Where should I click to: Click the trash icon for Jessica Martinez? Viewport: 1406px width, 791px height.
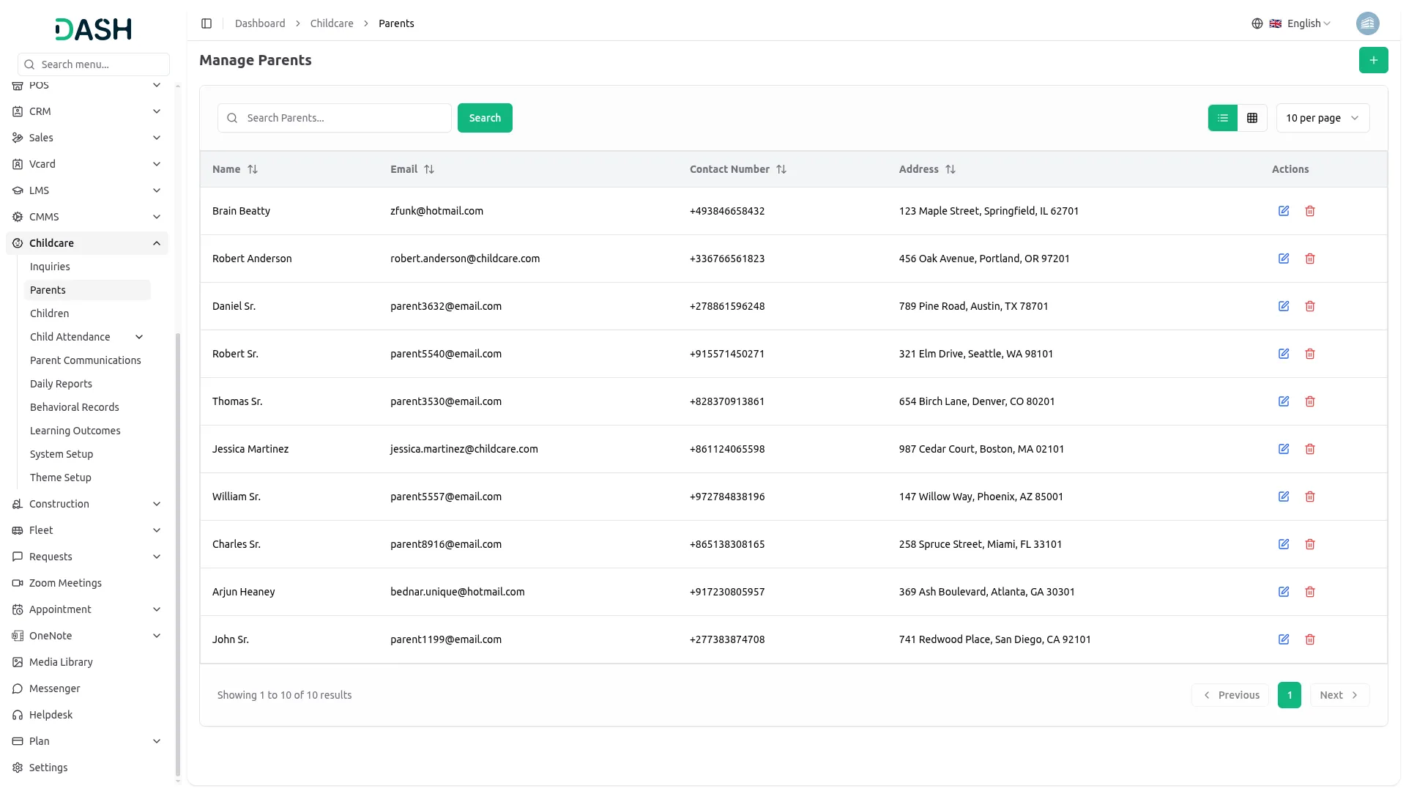pos(1309,449)
